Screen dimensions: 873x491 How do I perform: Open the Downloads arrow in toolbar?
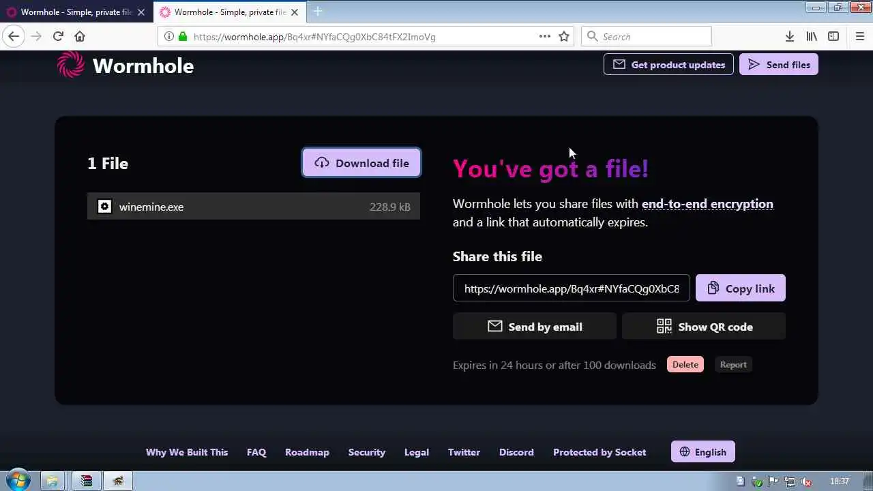coord(790,37)
